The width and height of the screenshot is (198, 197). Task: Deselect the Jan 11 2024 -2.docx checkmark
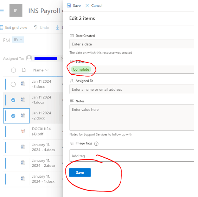(13, 116)
